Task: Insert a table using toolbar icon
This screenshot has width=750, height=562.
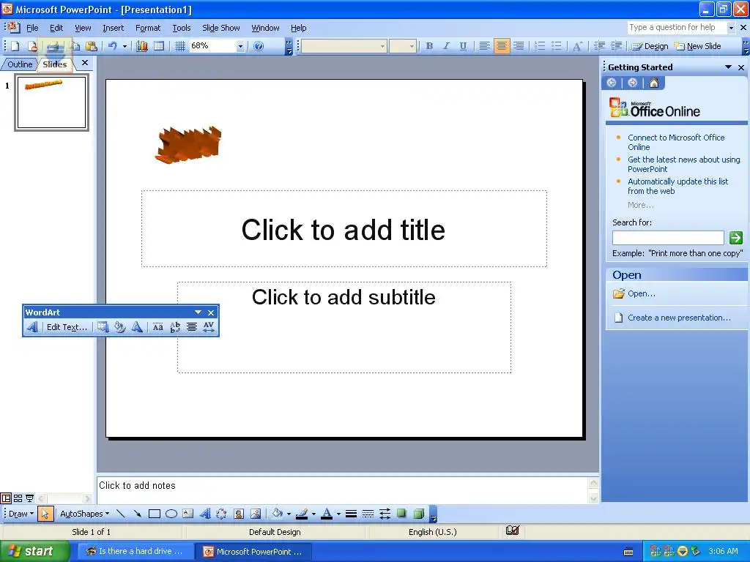Action: (x=159, y=46)
